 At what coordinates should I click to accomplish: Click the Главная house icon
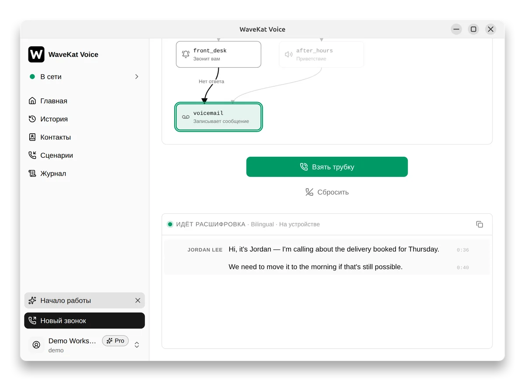click(32, 101)
